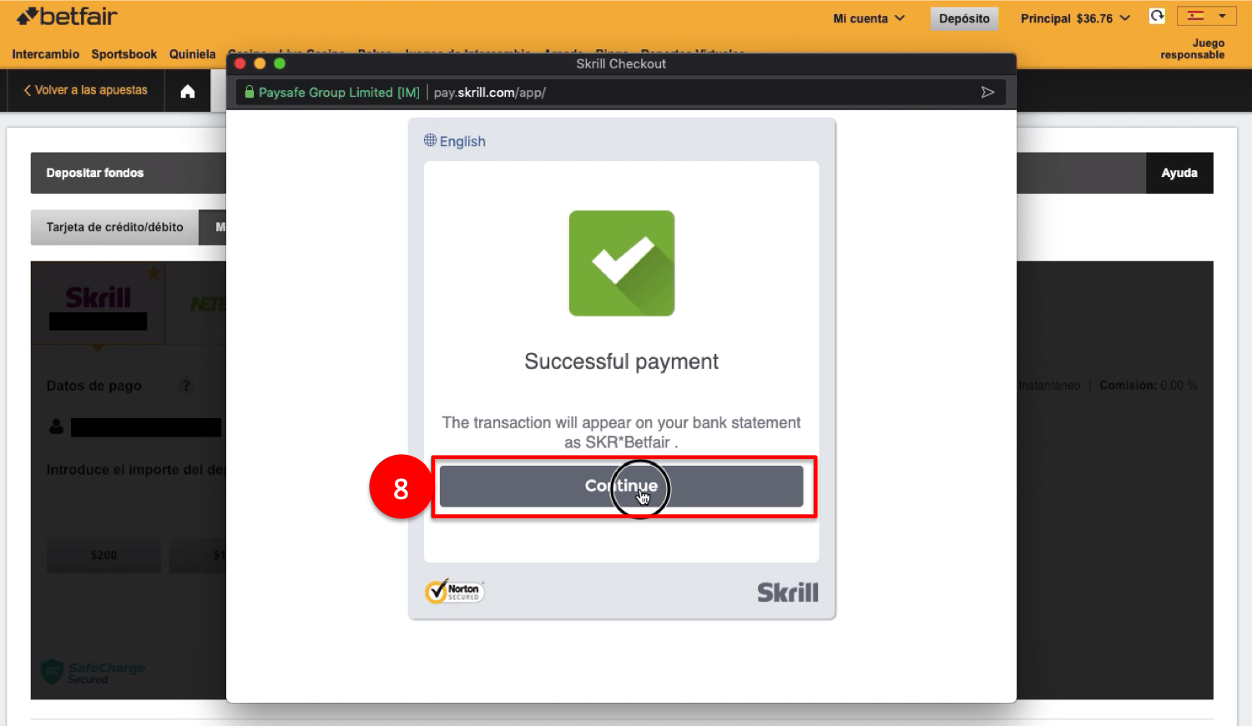Screen dimensions: 1252x727
Task: Expand the Principal balance dropdown
Action: click(x=1075, y=18)
